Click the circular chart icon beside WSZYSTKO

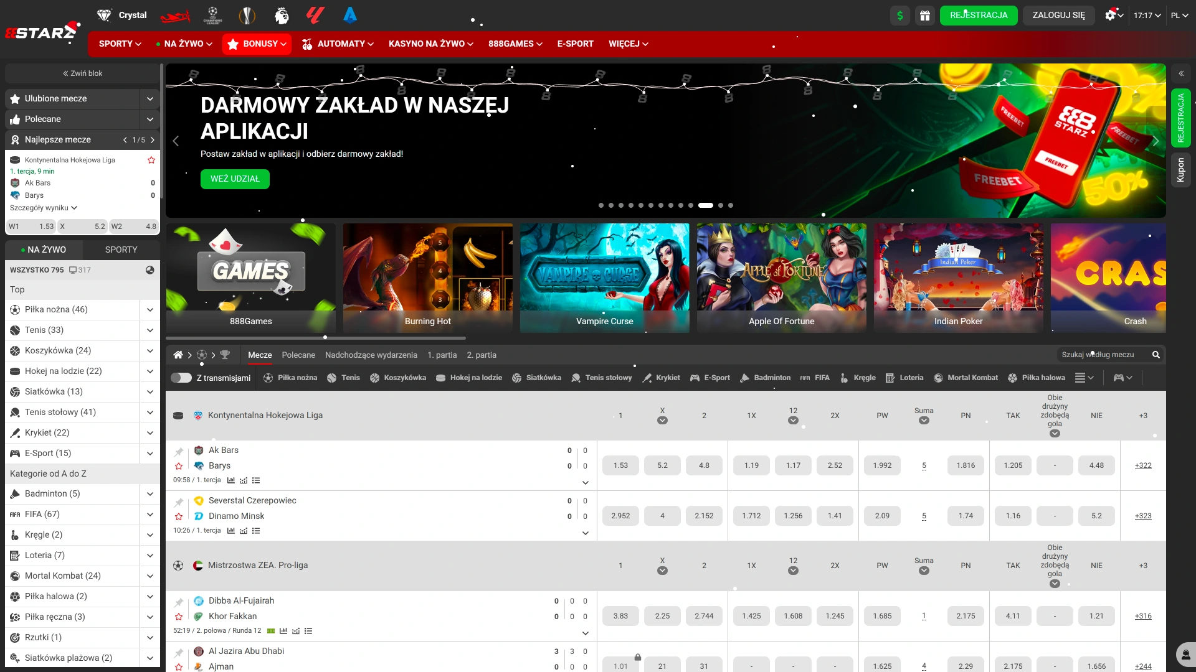[150, 270]
